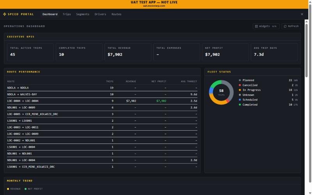Click the Route column header
312x195 pixels.
point(11,82)
